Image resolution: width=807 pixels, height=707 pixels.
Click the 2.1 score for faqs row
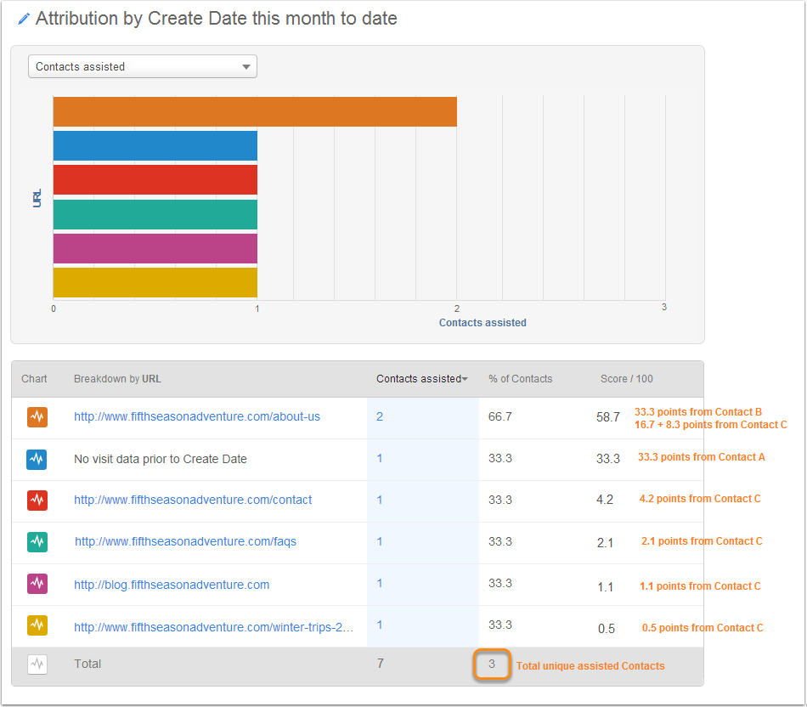click(x=605, y=543)
